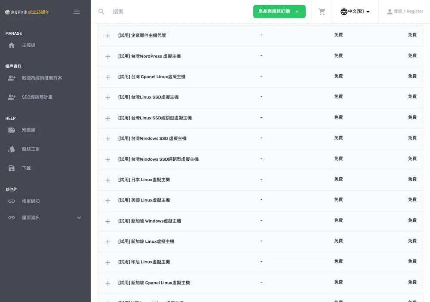The width and height of the screenshot is (430, 302).
Task: Open 服務工單 support tickets
Action: [31, 149]
